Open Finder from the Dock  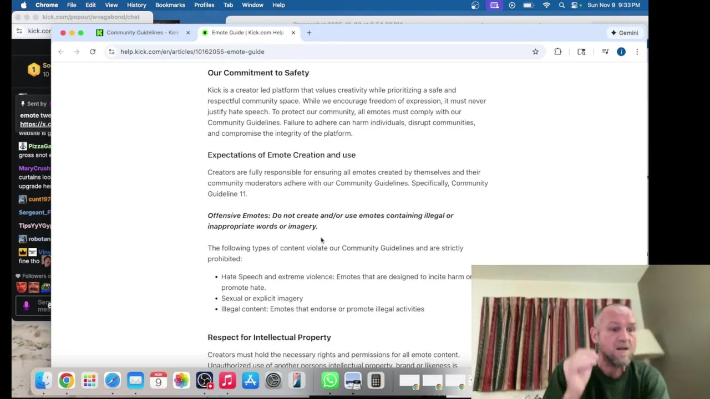click(43, 380)
